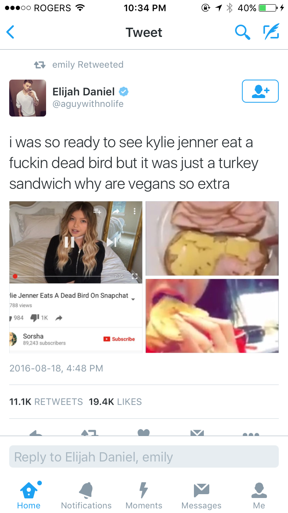Send tweet via direct message envelope icon
288x513 pixels.
pos(197,433)
